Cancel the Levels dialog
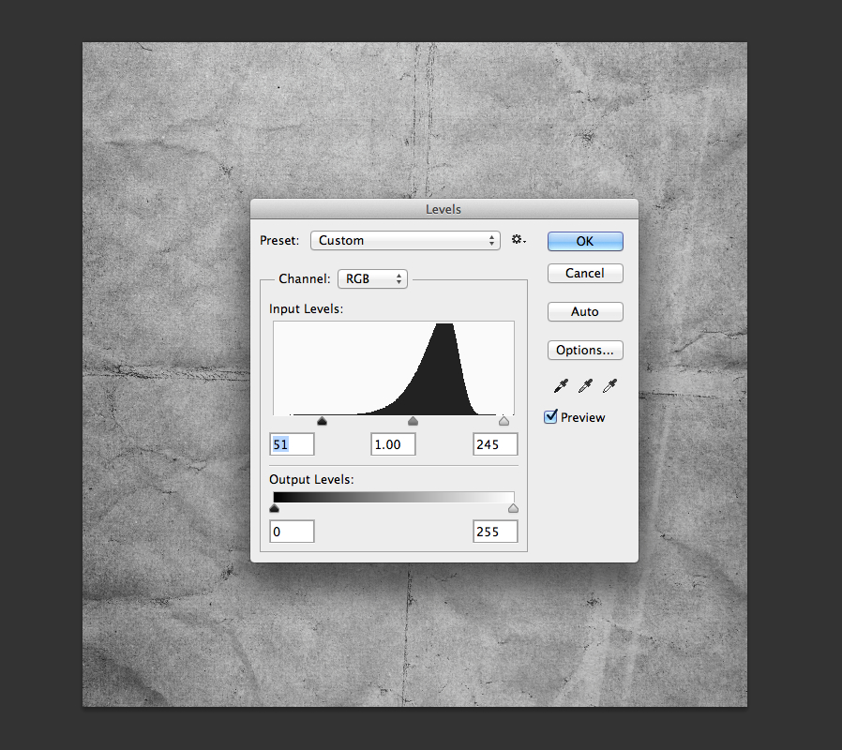 [585, 273]
